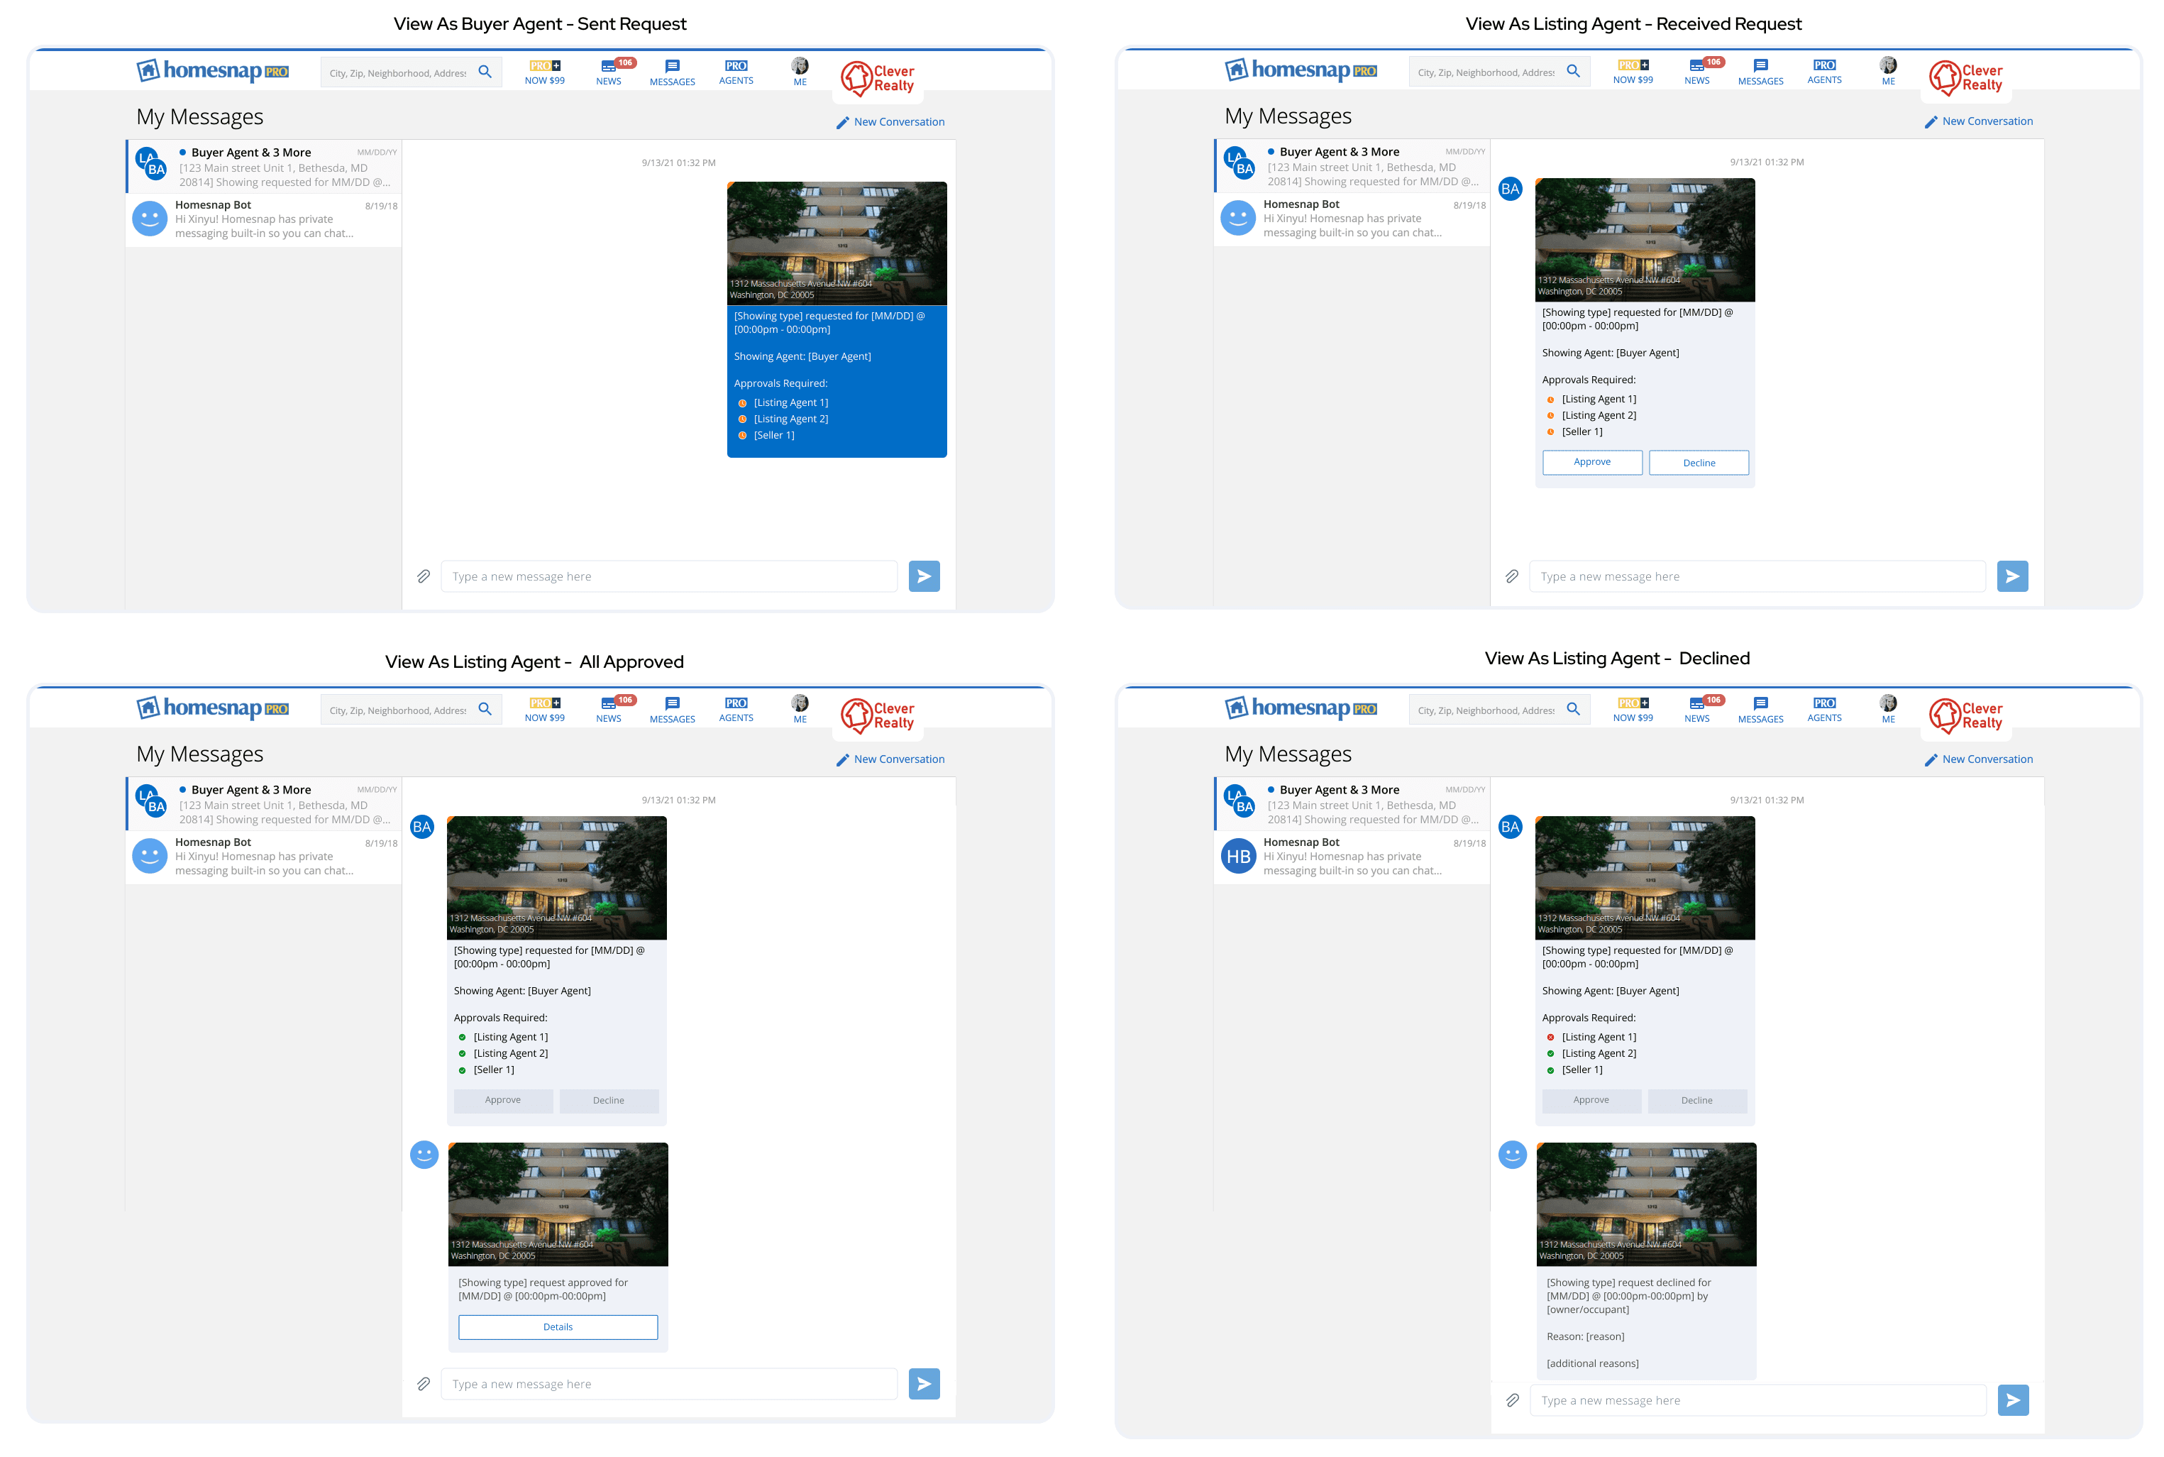Click search magnifier in All Approved view
The width and height of the screenshot is (2164, 1457).
[x=484, y=709]
